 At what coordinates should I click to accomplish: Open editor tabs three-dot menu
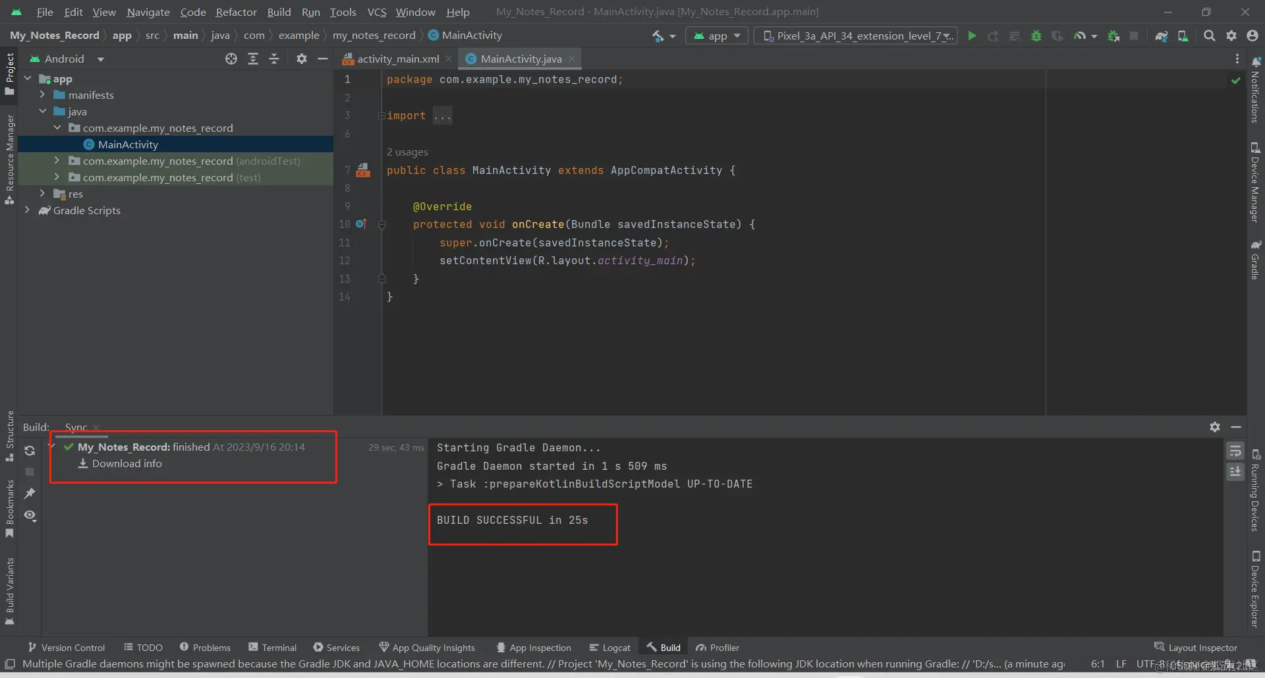coord(1237,59)
